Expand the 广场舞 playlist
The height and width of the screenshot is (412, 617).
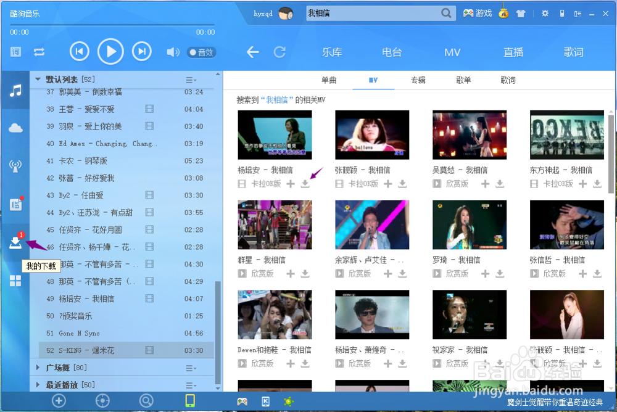[38, 367]
